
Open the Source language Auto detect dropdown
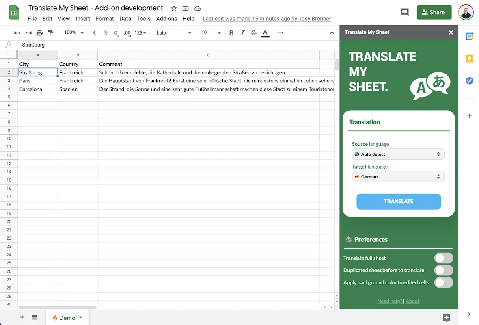[x=398, y=154]
